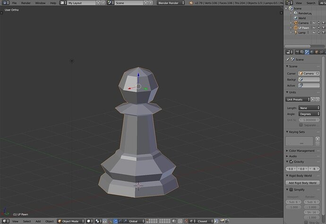The width and height of the screenshot is (326, 224).
Task: Delete the My Layout screen layout
Action: point(103,3)
